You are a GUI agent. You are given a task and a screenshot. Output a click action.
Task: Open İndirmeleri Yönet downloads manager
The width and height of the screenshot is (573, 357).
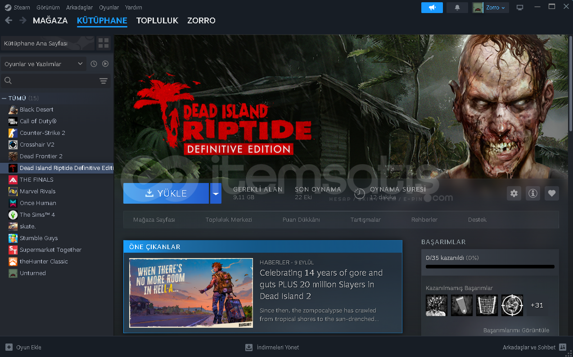point(272,347)
